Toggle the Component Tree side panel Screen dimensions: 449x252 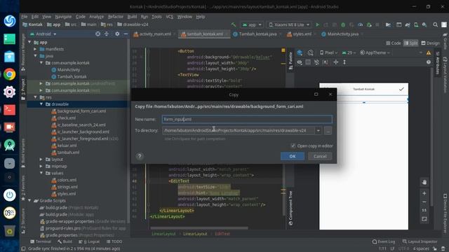click(290, 208)
